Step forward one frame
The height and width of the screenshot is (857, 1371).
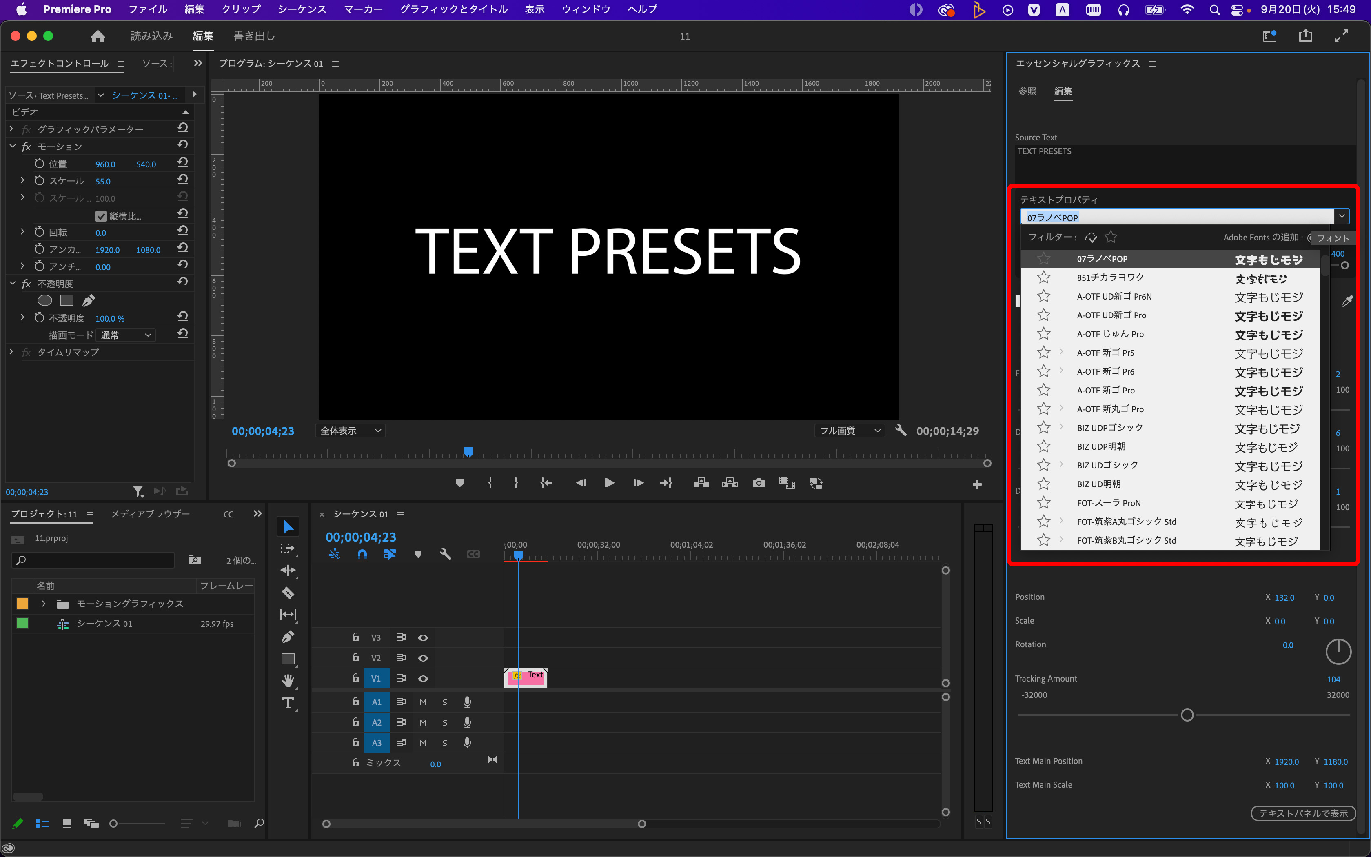click(638, 483)
